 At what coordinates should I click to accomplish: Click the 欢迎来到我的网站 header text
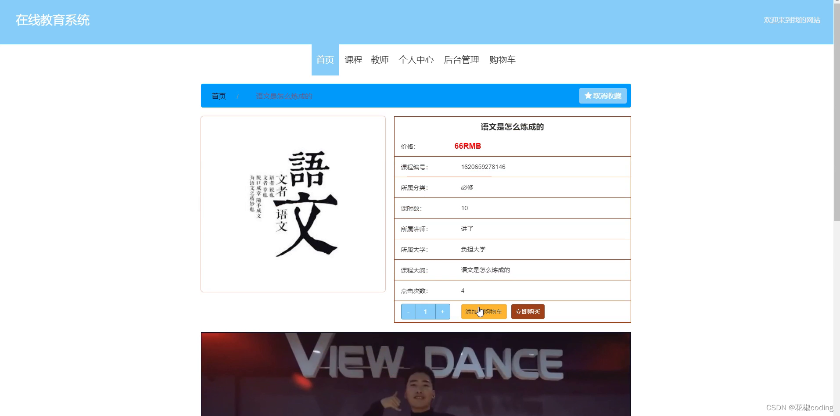click(791, 20)
